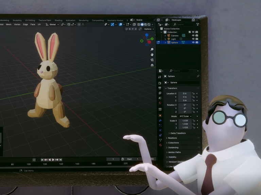Click the outliner filter funnel icon
The height and width of the screenshot is (195, 261).
[198, 24]
